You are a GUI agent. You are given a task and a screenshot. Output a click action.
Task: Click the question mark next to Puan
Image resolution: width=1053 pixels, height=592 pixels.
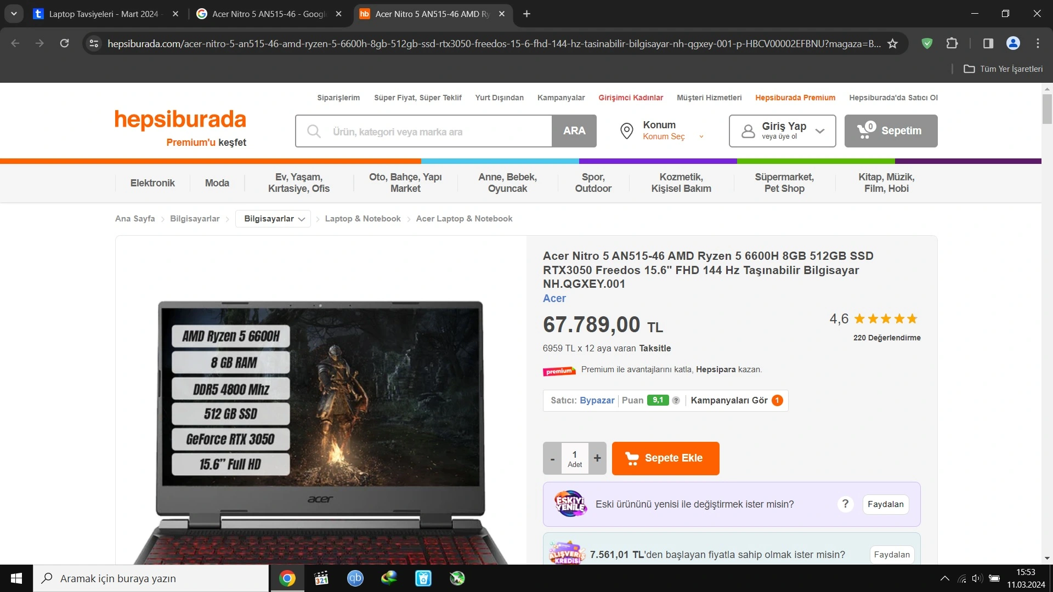pos(676,401)
